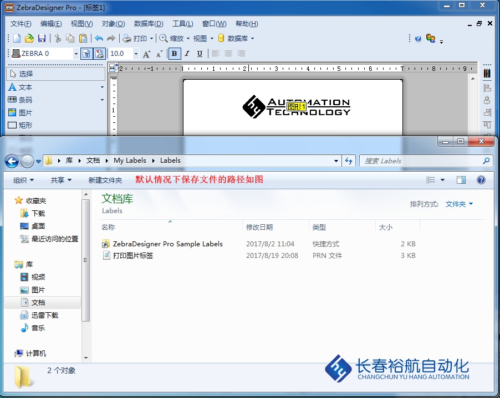Open the ZEBRA 0 font dropdown

(76, 54)
